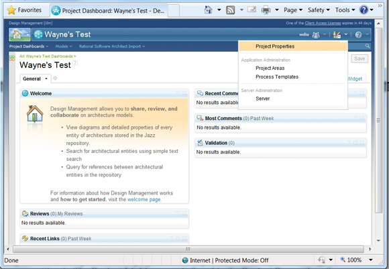
Task: Open the Tools menu dropdown
Action: coord(345,10)
